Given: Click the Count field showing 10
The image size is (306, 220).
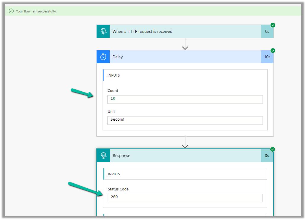Looking at the screenshot, I should (x=185, y=99).
